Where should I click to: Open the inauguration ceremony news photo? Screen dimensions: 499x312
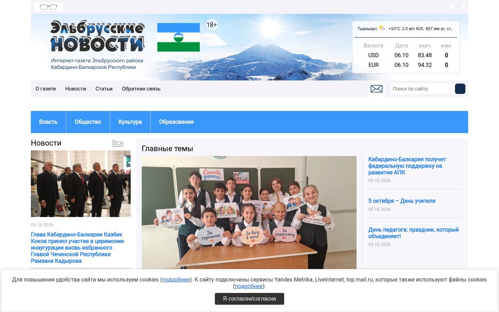81,184
